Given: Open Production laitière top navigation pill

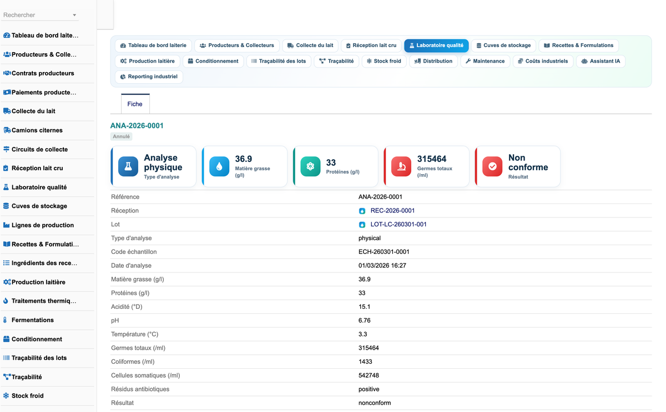Looking at the screenshot, I should click(x=148, y=61).
